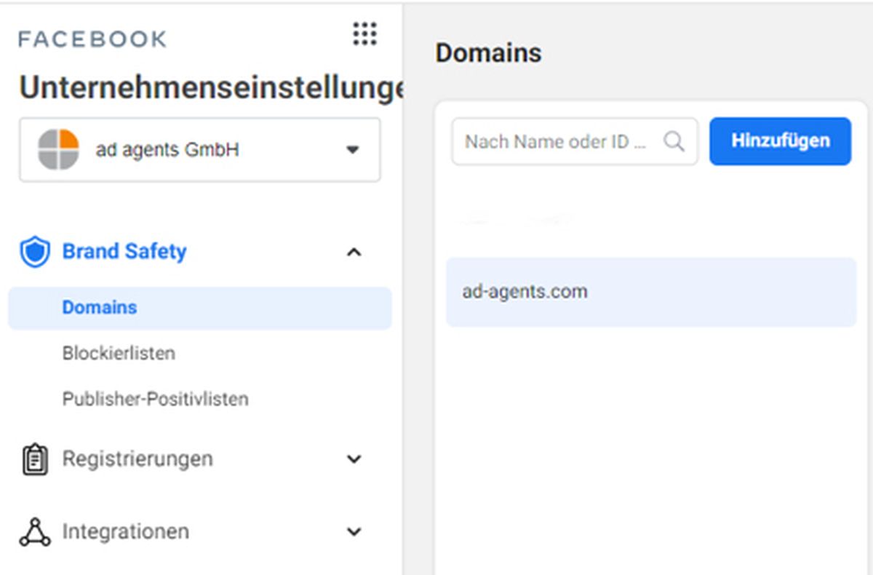Open Blockierlisten in the sidebar
This screenshot has height=575, width=873.
[119, 354]
